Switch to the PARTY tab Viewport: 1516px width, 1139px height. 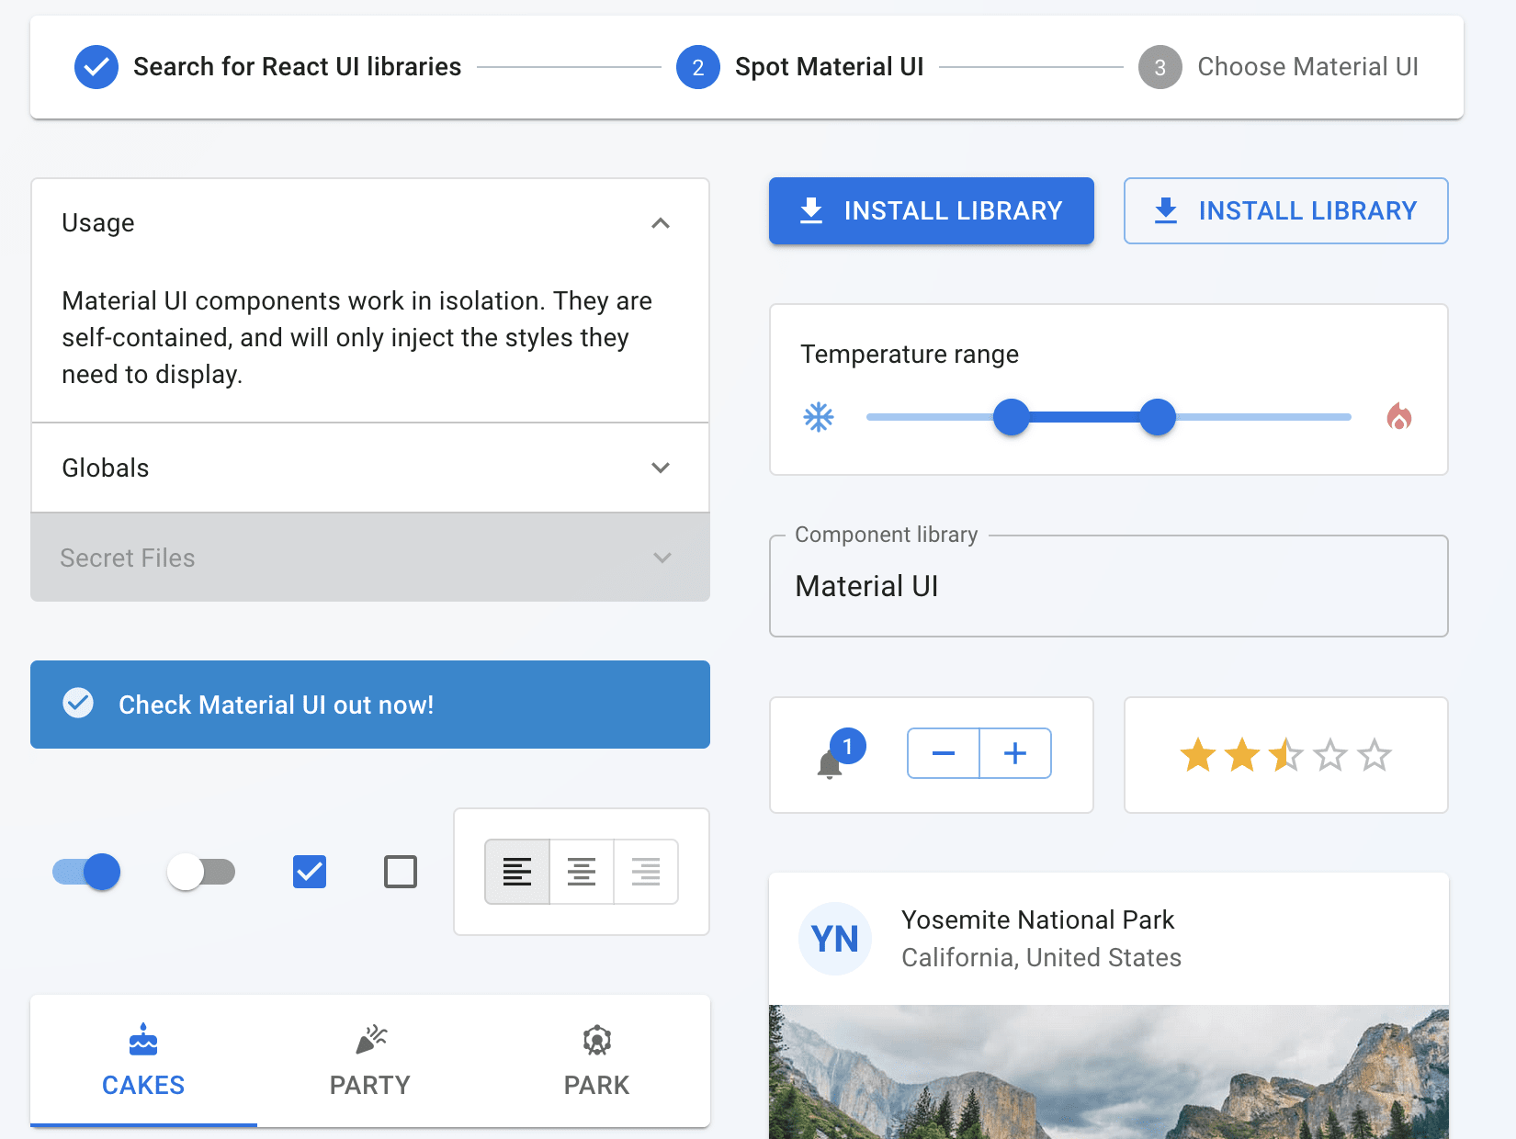coord(370,1061)
